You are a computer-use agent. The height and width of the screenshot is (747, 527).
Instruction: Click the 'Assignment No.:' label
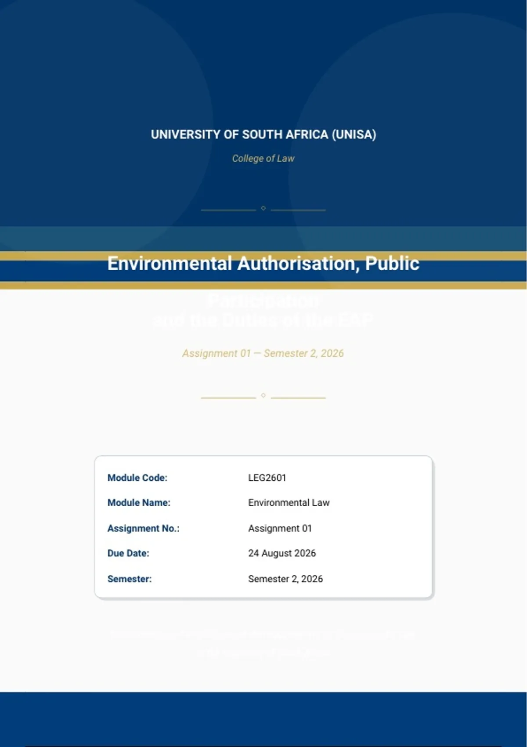click(144, 528)
